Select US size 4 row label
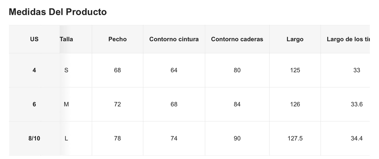The width and height of the screenshot is (379, 159). coord(34,70)
